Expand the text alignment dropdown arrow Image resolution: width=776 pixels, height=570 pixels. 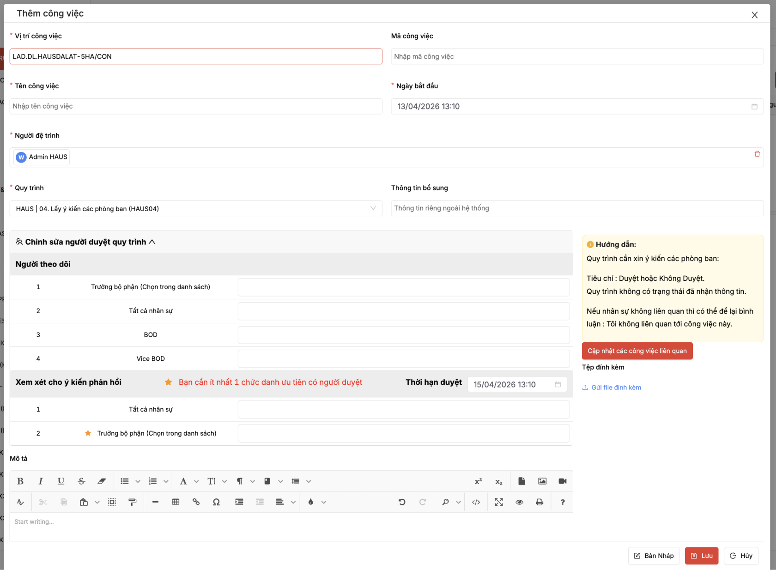pos(292,502)
